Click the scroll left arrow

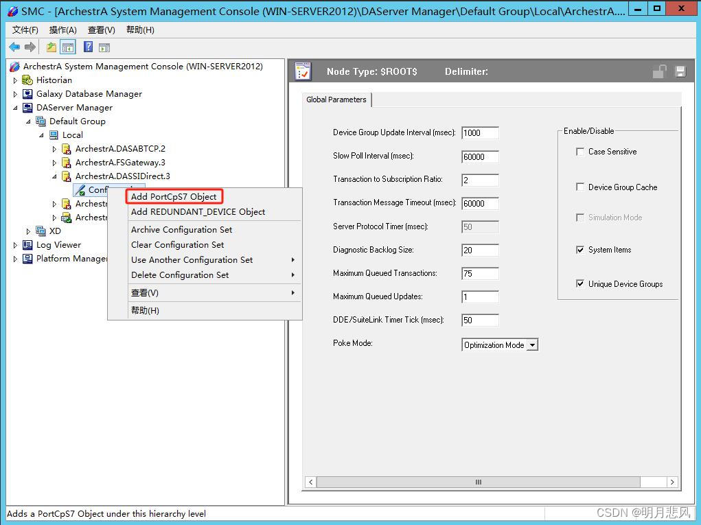pyautogui.click(x=311, y=482)
